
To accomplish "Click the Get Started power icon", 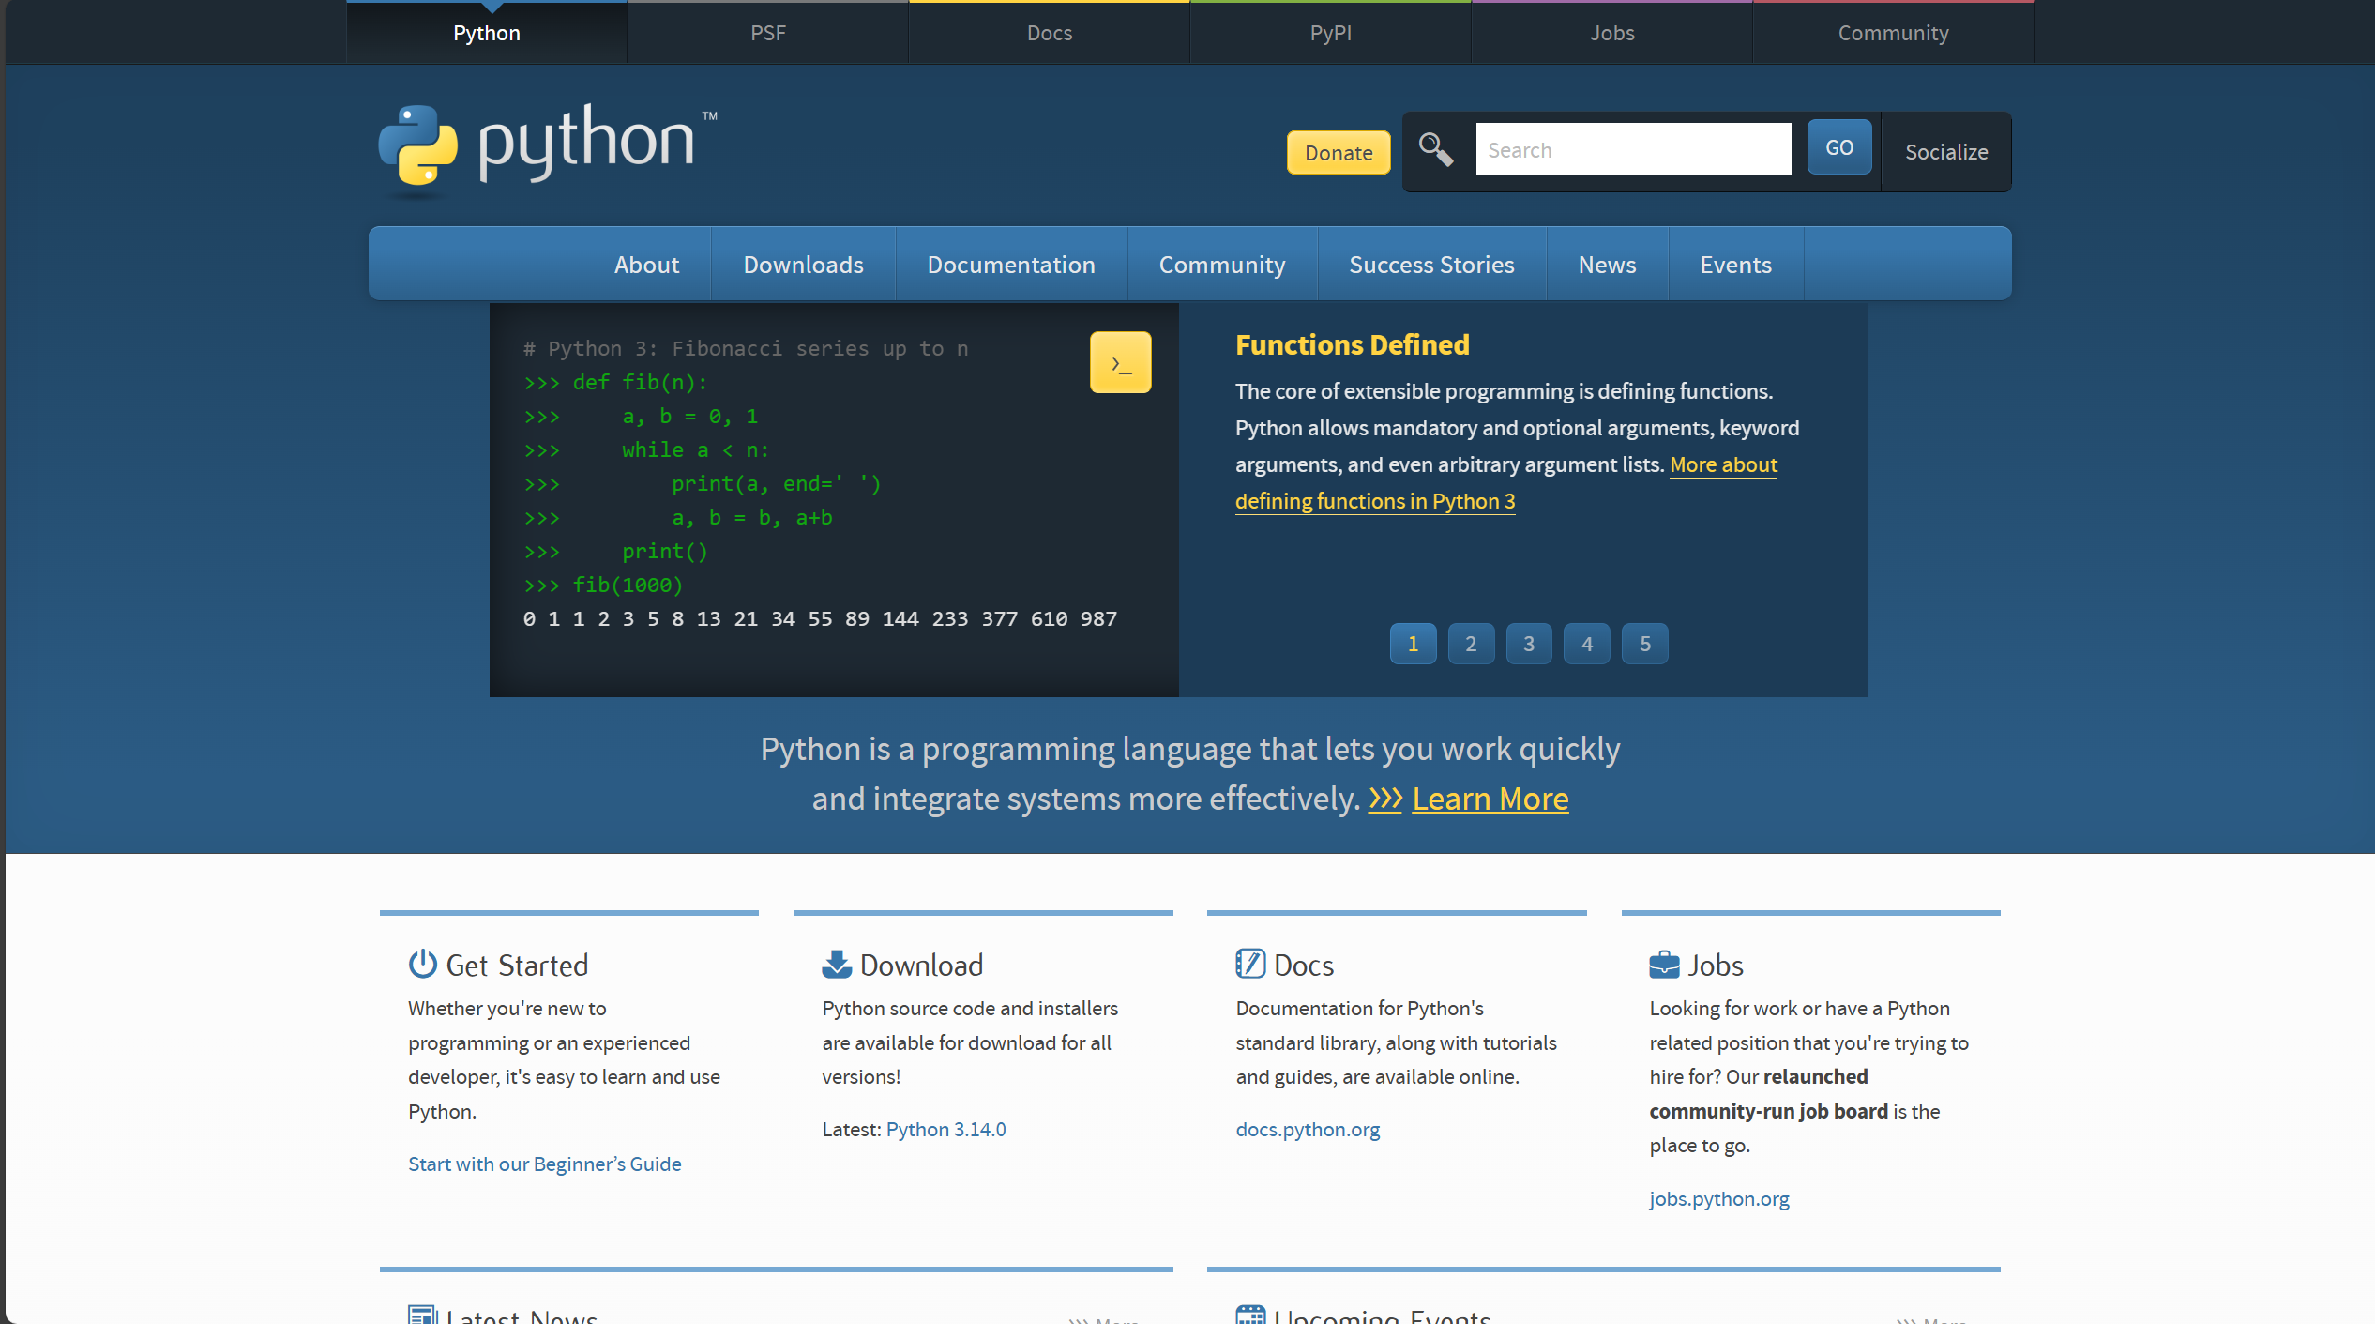I will [422, 964].
